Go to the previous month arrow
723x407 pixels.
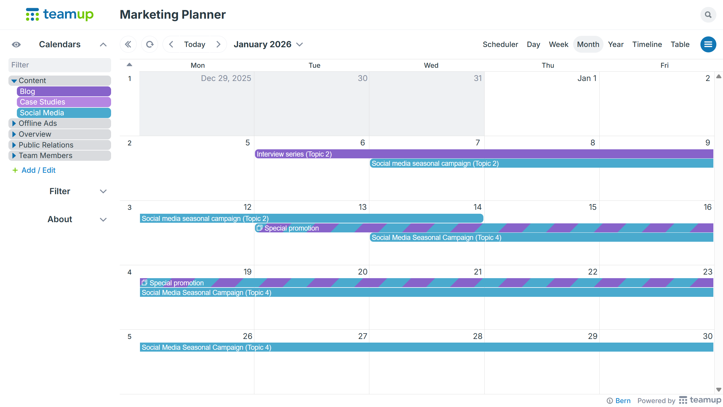click(171, 44)
